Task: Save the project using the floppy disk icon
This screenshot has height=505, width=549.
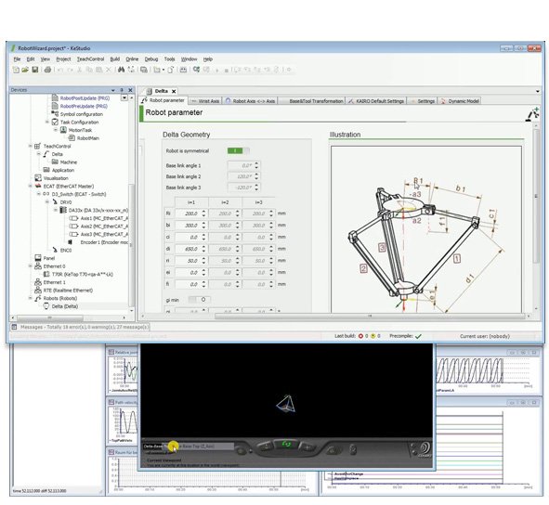Action: click(x=35, y=70)
